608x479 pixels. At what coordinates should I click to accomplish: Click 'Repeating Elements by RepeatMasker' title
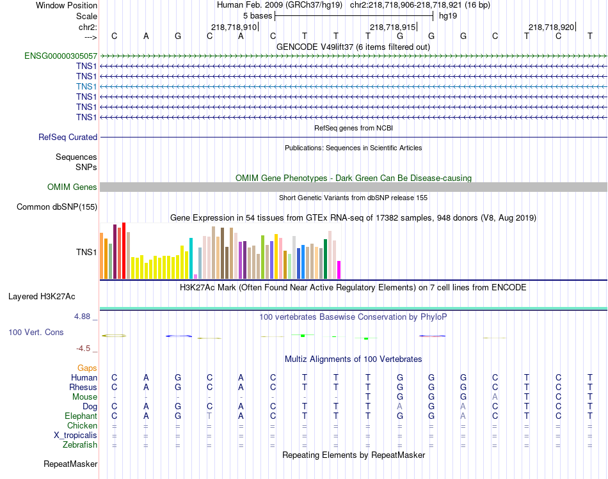tap(353, 455)
